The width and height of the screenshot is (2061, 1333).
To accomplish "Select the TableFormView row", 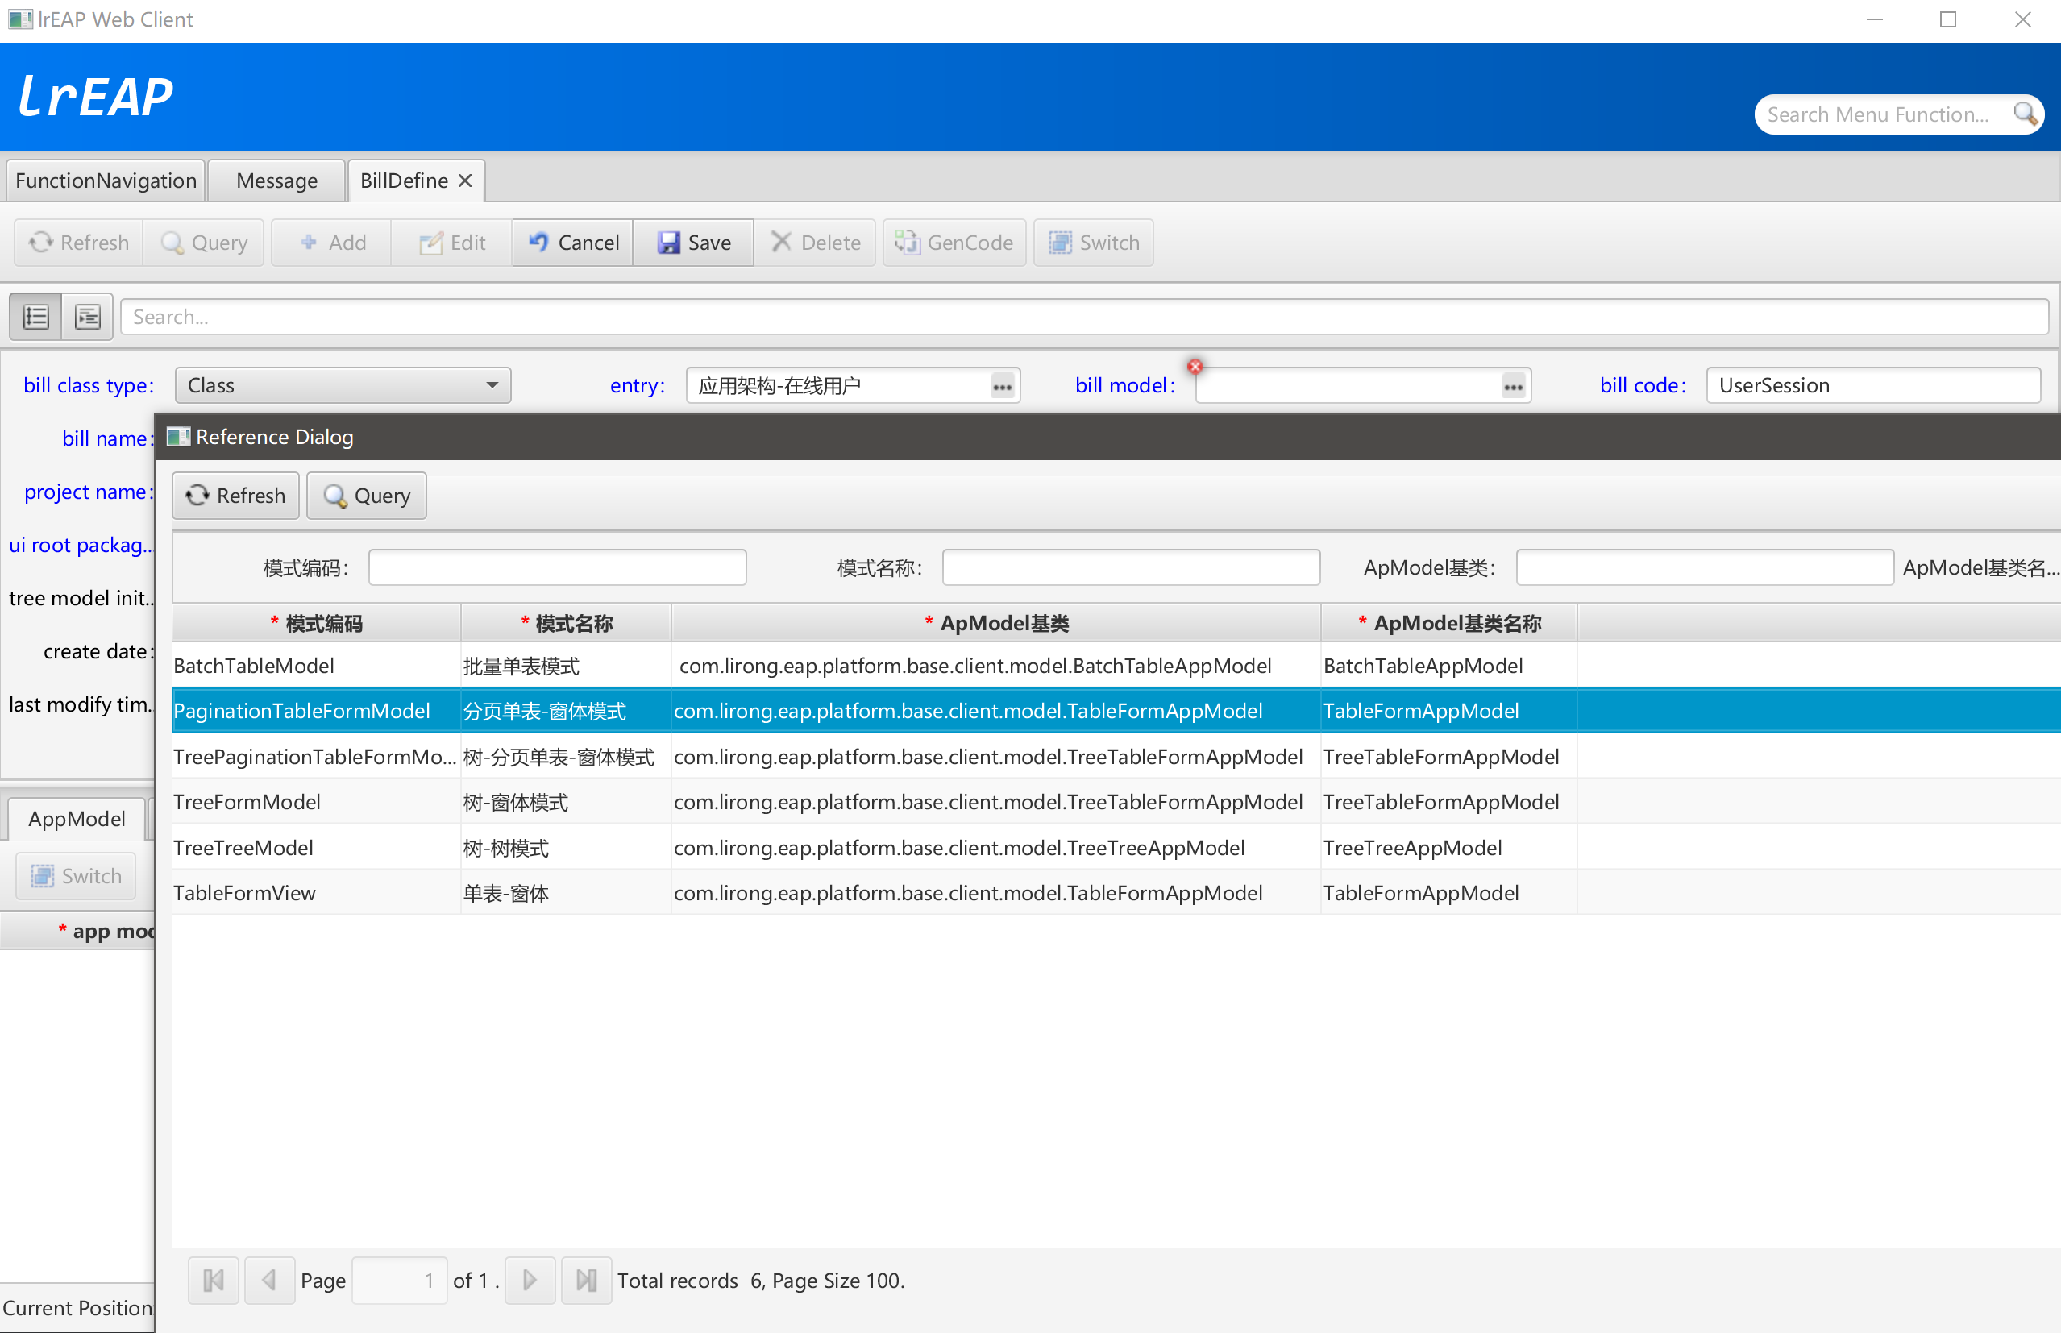I will (x=1116, y=892).
